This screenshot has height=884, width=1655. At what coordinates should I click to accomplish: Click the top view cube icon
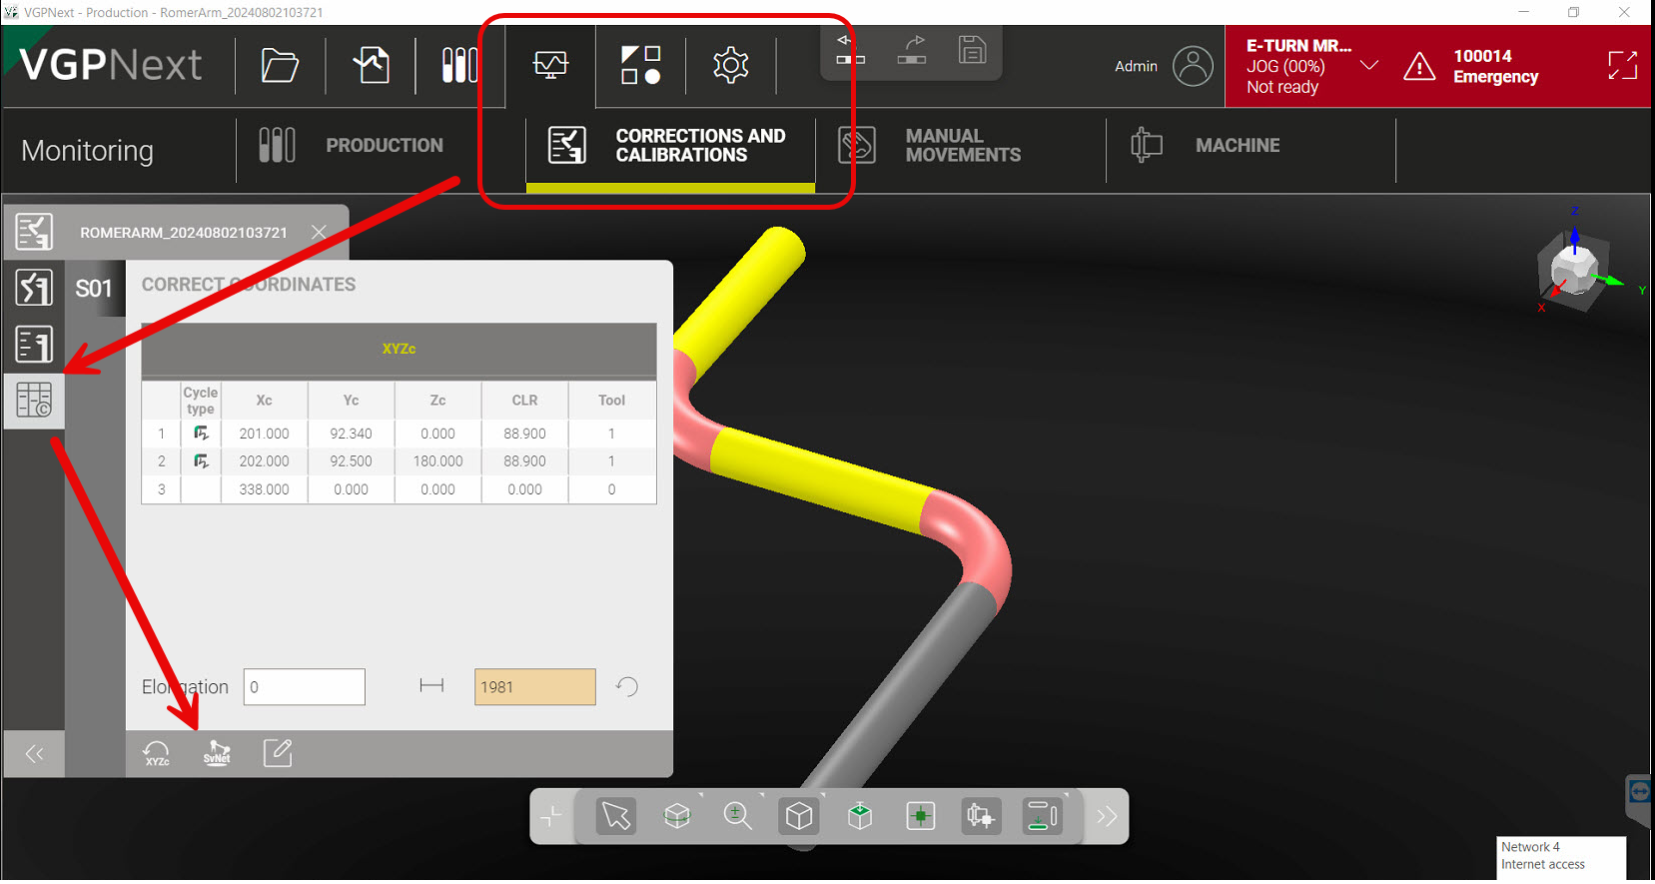(860, 816)
